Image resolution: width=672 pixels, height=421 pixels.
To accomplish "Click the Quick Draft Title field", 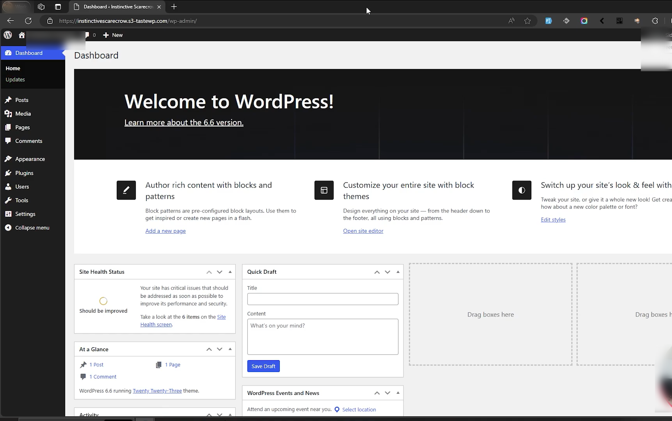I will point(322,299).
